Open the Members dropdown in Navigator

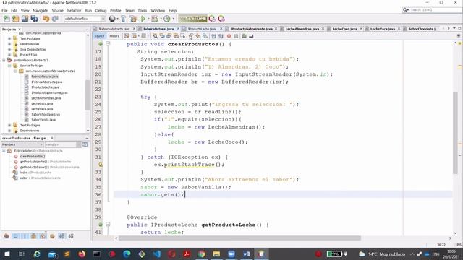pyautogui.click(x=22, y=144)
